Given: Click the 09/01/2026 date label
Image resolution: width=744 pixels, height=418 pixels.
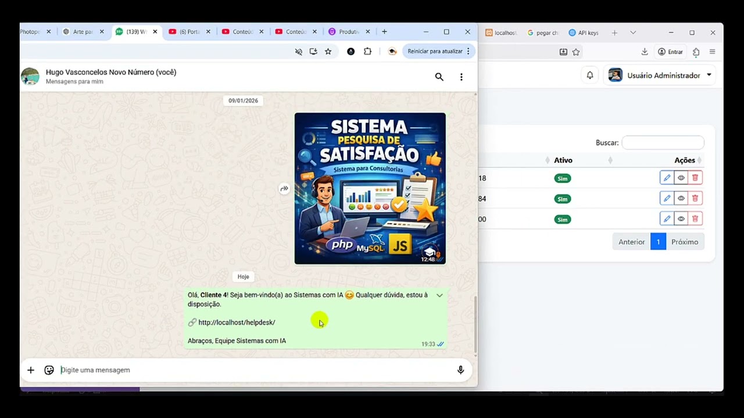Looking at the screenshot, I should coord(243,100).
